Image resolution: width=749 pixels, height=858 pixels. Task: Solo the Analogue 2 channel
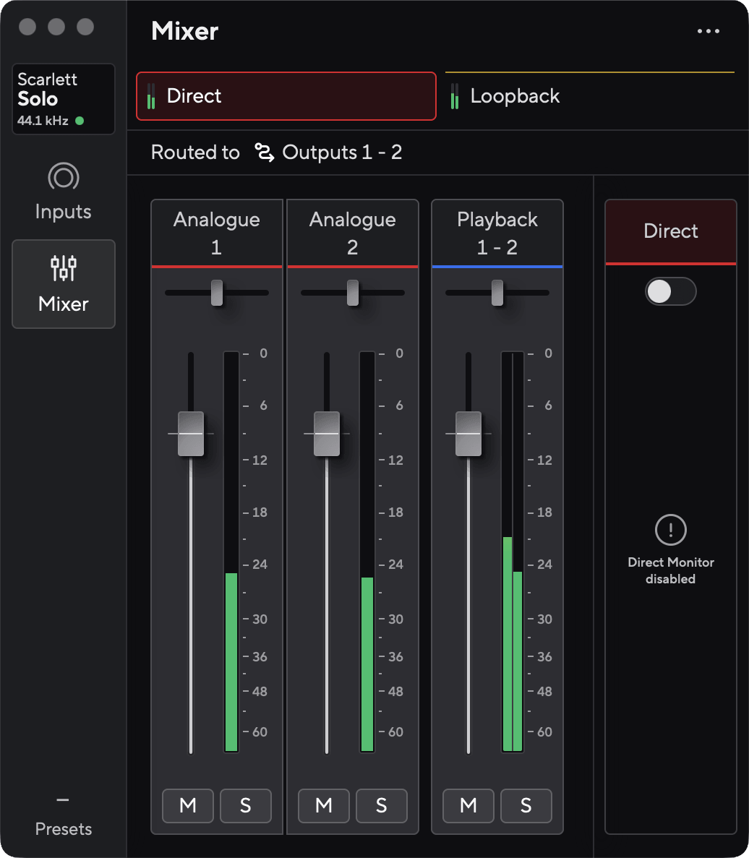tap(381, 805)
